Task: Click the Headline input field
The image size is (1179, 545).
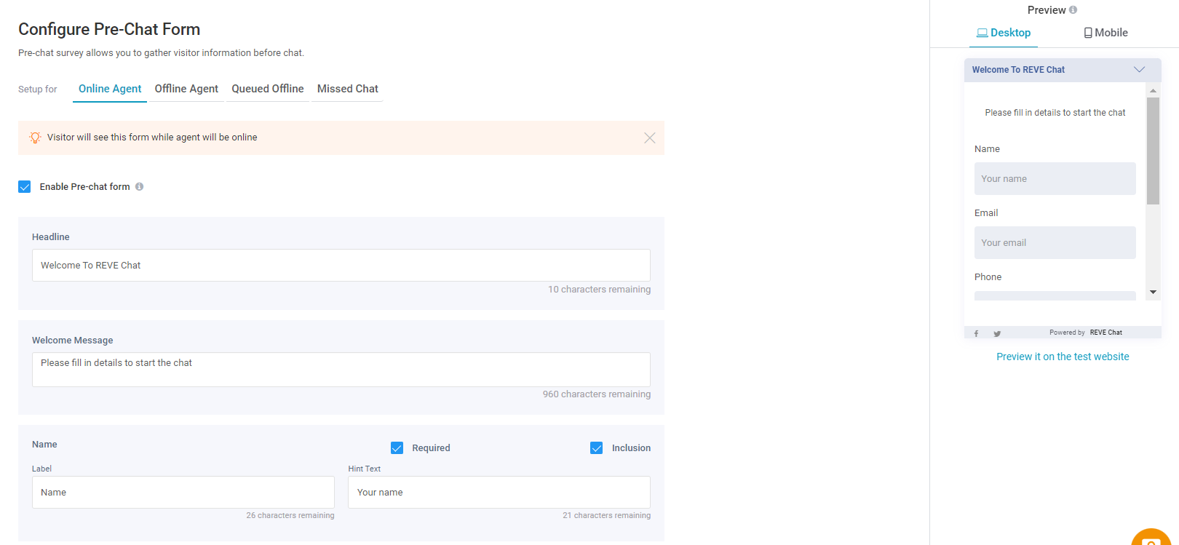Action: (341, 266)
